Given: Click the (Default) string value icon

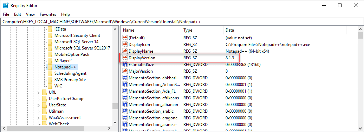Looking at the screenshot, I should click(x=125, y=38).
